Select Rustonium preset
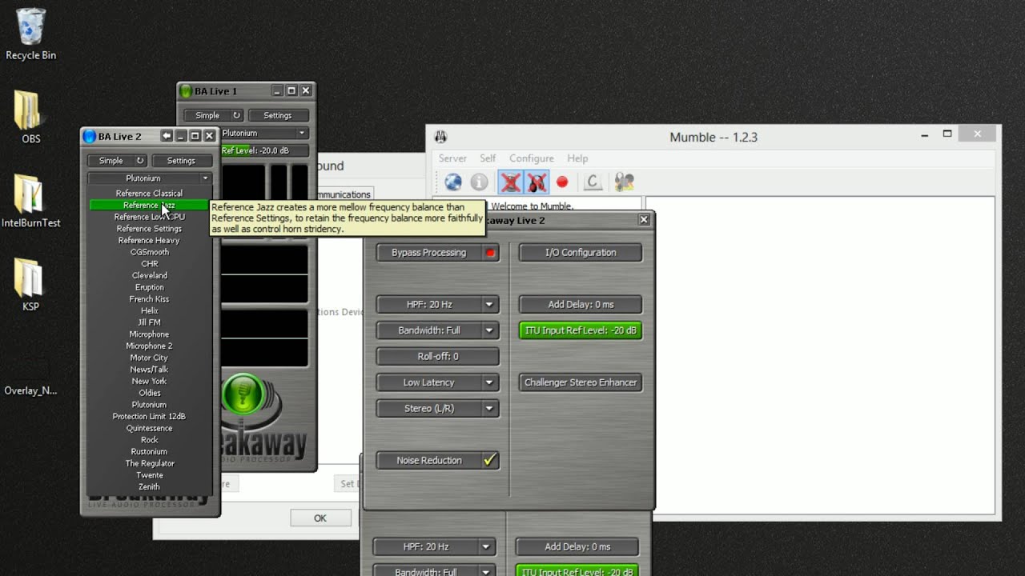The image size is (1025, 576). [149, 452]
